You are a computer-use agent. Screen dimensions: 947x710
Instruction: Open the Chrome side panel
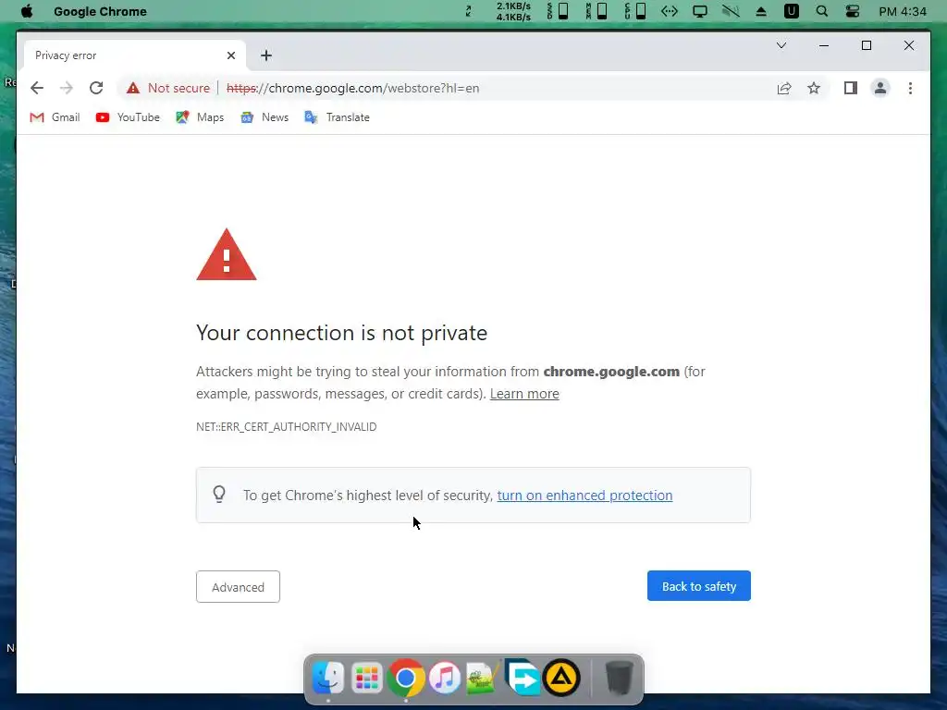tap(851, 88)
